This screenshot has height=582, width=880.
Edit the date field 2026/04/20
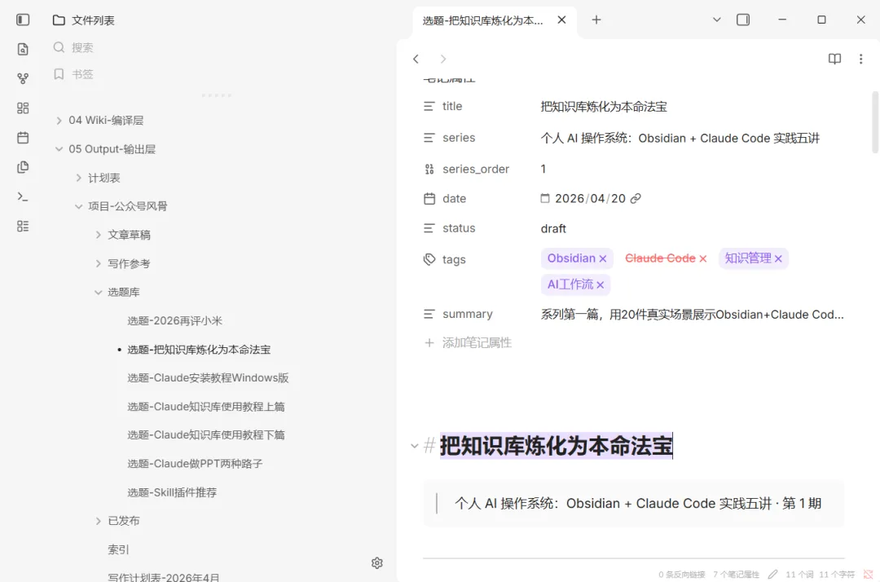click(x=590, y=199)
